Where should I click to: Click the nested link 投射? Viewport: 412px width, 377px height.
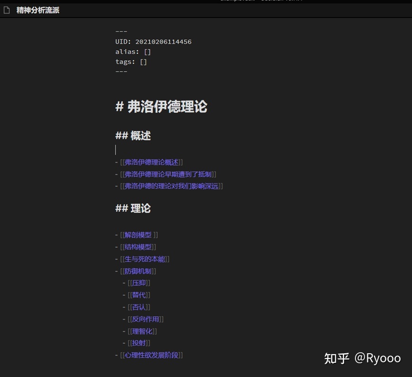coord(139,343)
